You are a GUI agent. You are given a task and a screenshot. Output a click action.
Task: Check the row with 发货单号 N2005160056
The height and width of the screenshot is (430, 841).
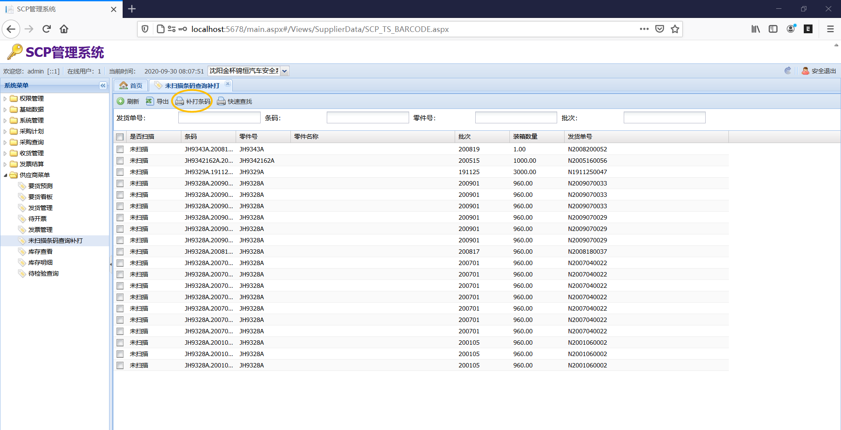pyautogui.click(x=120, y=161)
